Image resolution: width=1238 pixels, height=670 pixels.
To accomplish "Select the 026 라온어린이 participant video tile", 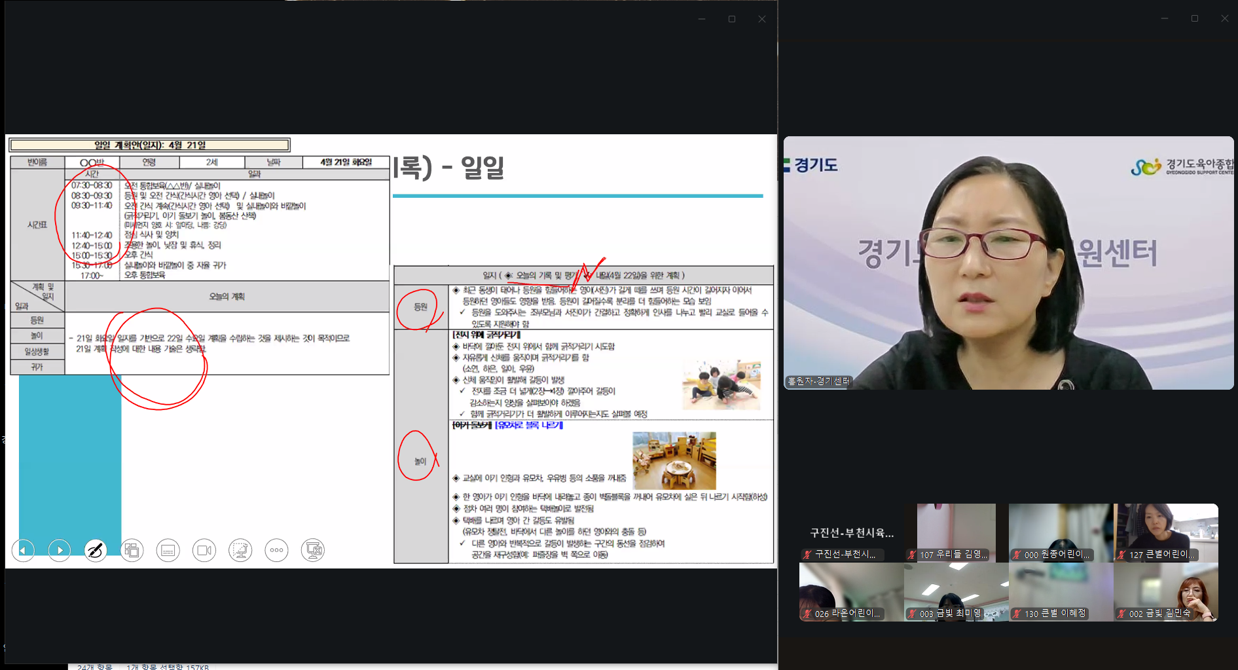I will click(851, 591).
